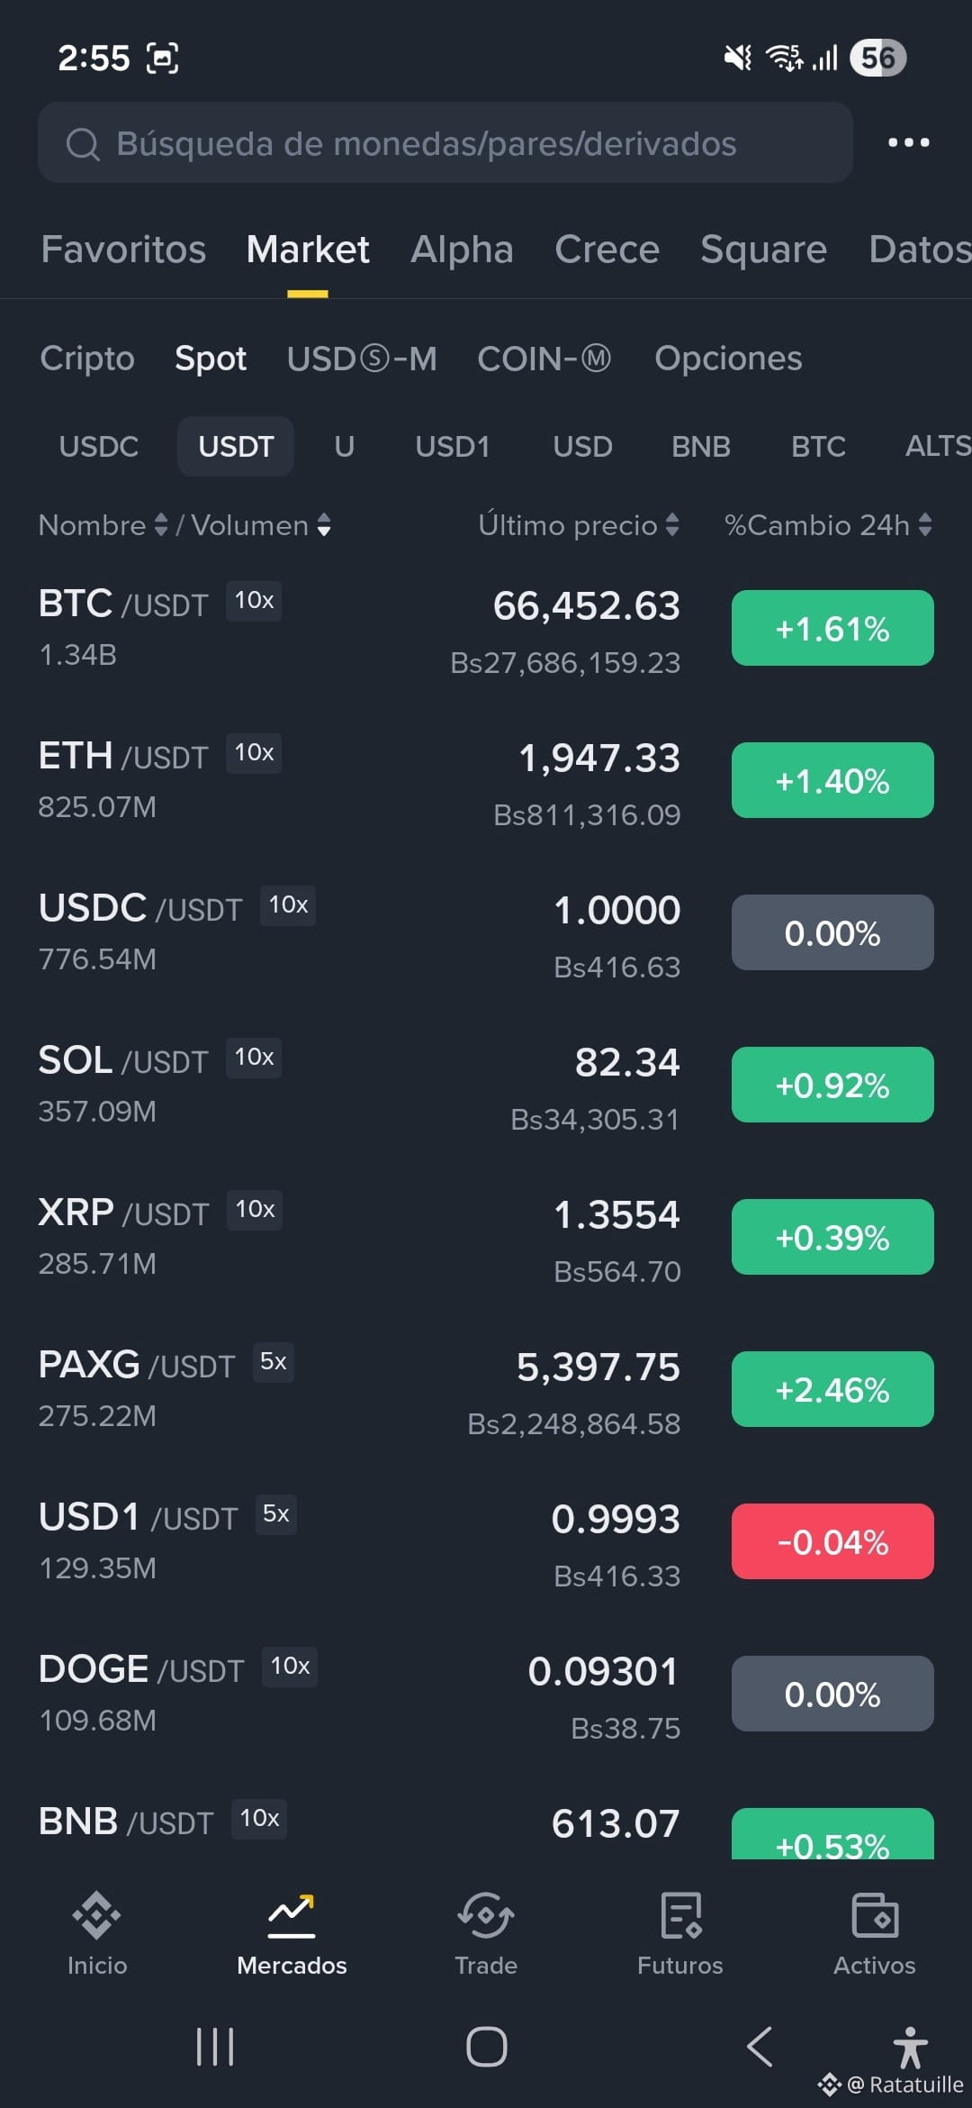Tap the Android back arrow
This screenshot has width=972, height=2108.
760,2046
